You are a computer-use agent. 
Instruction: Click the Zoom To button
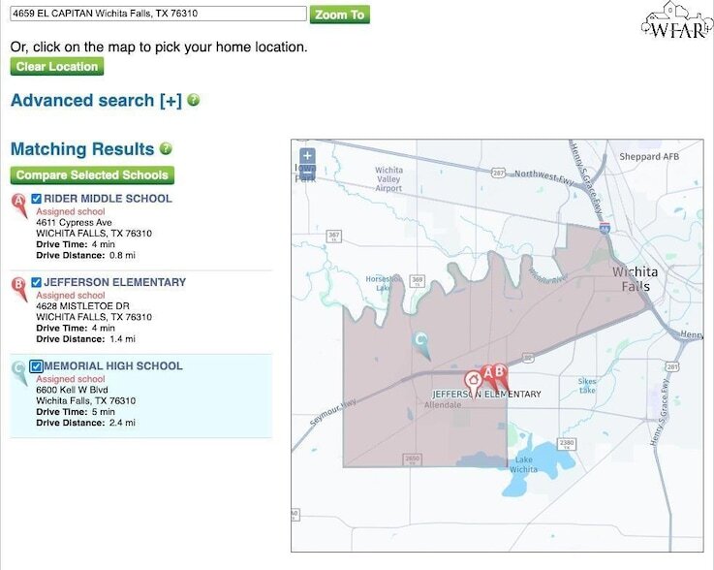340,15
